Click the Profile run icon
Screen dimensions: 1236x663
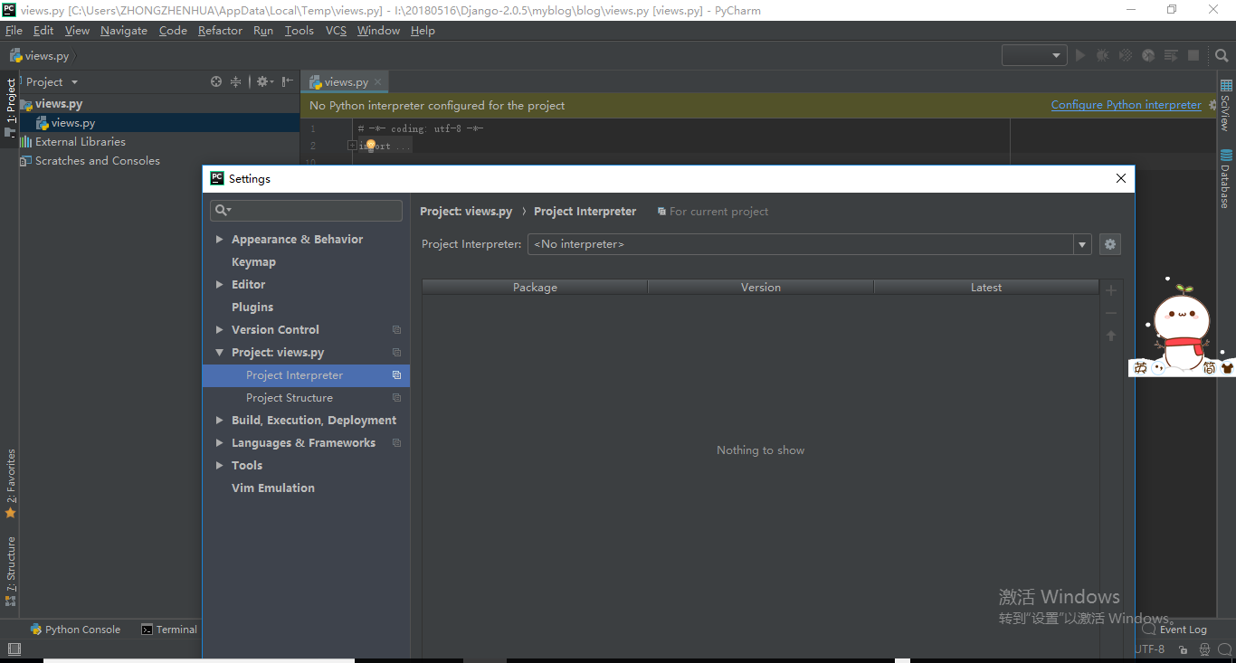coord(1148,55)
